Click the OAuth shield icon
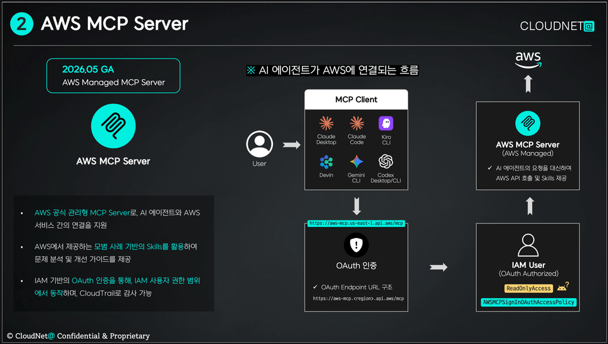 pyautogui.click(x=356, y=245)
